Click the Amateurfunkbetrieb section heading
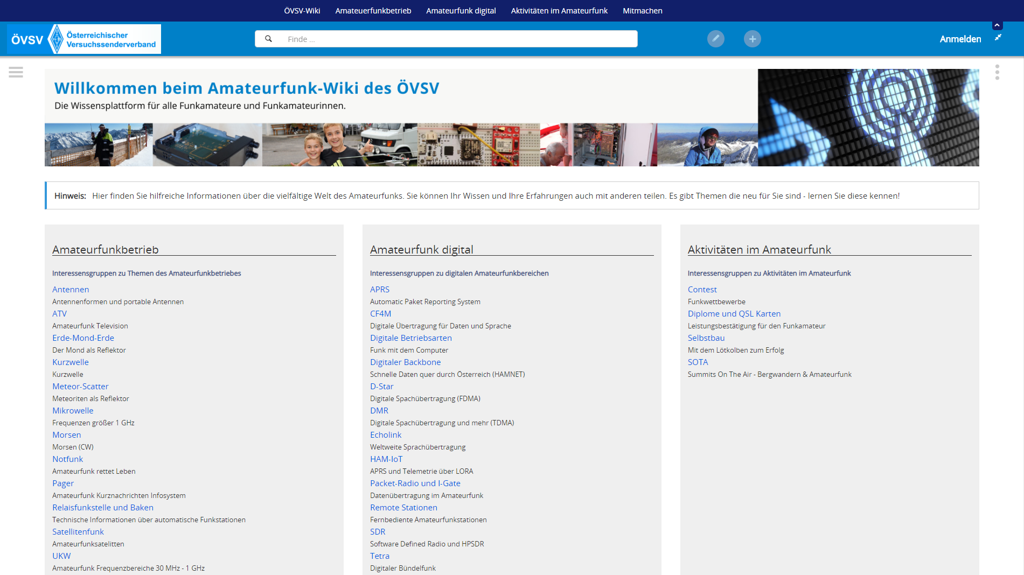The height and width of the screenshot is (575, 1024). [105, 250]
